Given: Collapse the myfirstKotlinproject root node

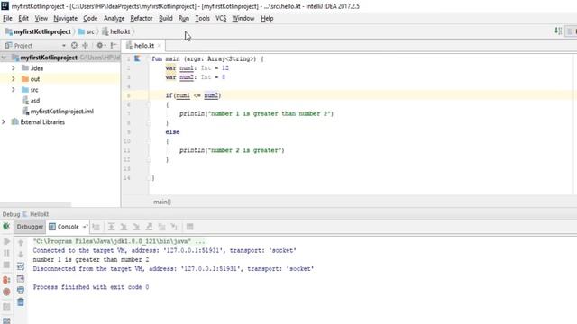Looking at the screenshot, I should coord(4,58).
